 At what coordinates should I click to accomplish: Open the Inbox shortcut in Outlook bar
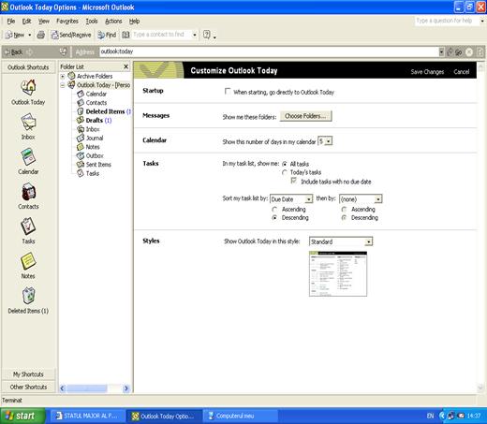[x=28, y=123]
